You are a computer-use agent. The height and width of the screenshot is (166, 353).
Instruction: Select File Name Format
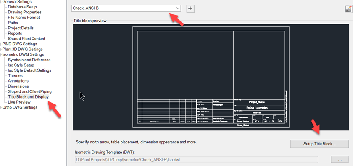(x=24, y=17)
